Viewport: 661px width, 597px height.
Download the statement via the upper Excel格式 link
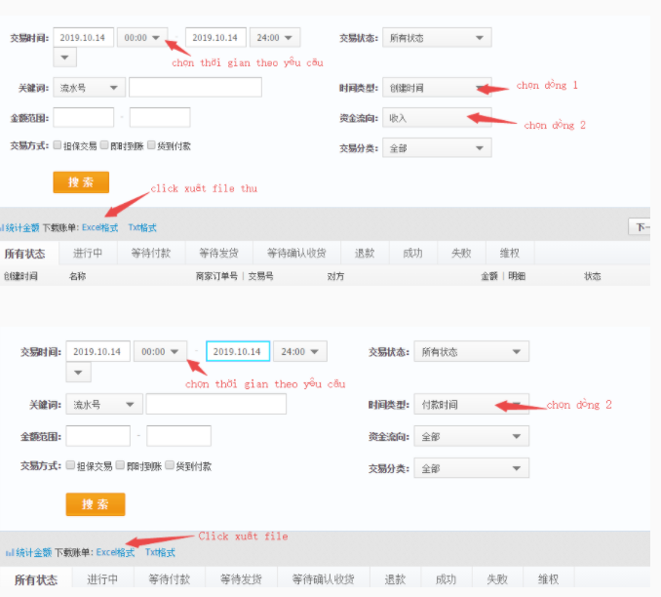point(99,228)
